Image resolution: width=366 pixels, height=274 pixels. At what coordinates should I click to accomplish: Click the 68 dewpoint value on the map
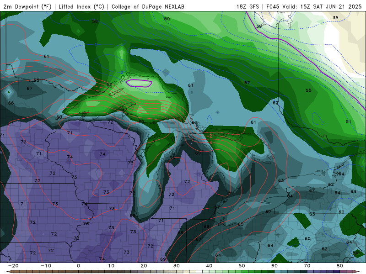coord(206,227)
